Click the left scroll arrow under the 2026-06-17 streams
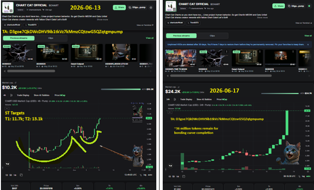The height and width of the screenshot is (190, 314). click(x=168, y=76)
